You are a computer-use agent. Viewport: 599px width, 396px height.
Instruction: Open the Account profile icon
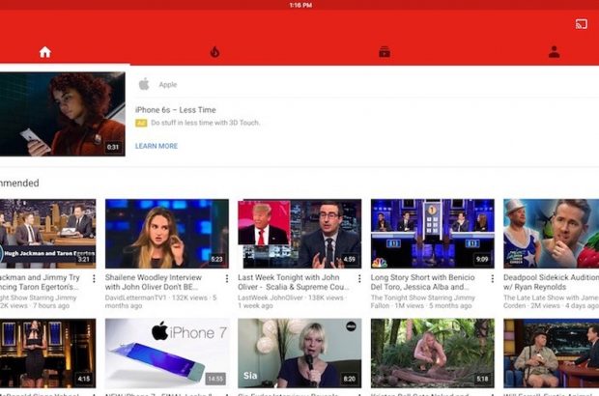click(x=554, y=52)
